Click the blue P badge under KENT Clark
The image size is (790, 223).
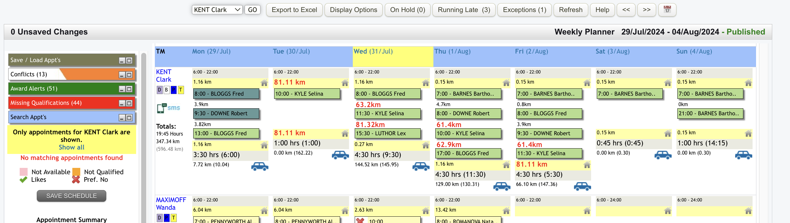(174, 90)
